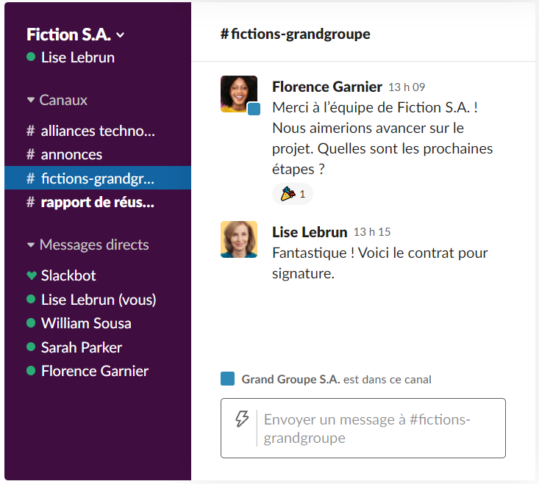The image size is (539, 484).
Task: Click the 13 h 15 message timestamp
Action: (372, 232)
